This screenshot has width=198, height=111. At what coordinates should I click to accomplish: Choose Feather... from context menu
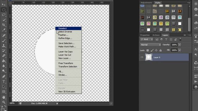pos(68,35)
